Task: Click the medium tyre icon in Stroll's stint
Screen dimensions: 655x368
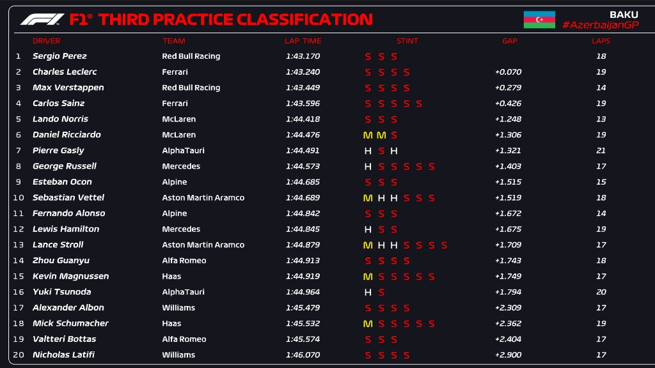Action: pos(368,245)
